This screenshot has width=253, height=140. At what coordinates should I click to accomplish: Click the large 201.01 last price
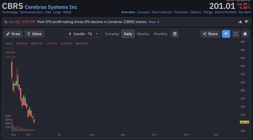click(x=222, y=6)
